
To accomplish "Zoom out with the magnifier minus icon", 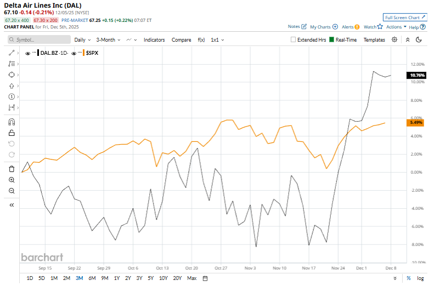I will pyautogui.click(x=12, y=191).
